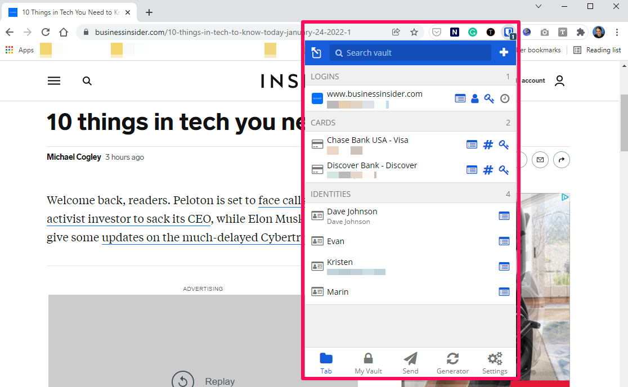Open the tab search dropdown arrow
The height and width of the screenshot is (387, 628).
pos(539,6)
